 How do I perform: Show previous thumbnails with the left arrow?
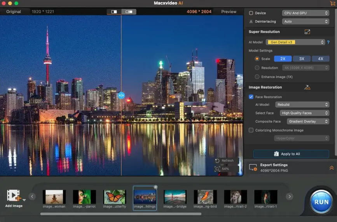click(32, 196)
